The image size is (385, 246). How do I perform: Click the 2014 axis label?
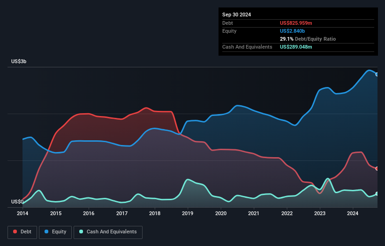pyautogui.click(x=23, y=213)
